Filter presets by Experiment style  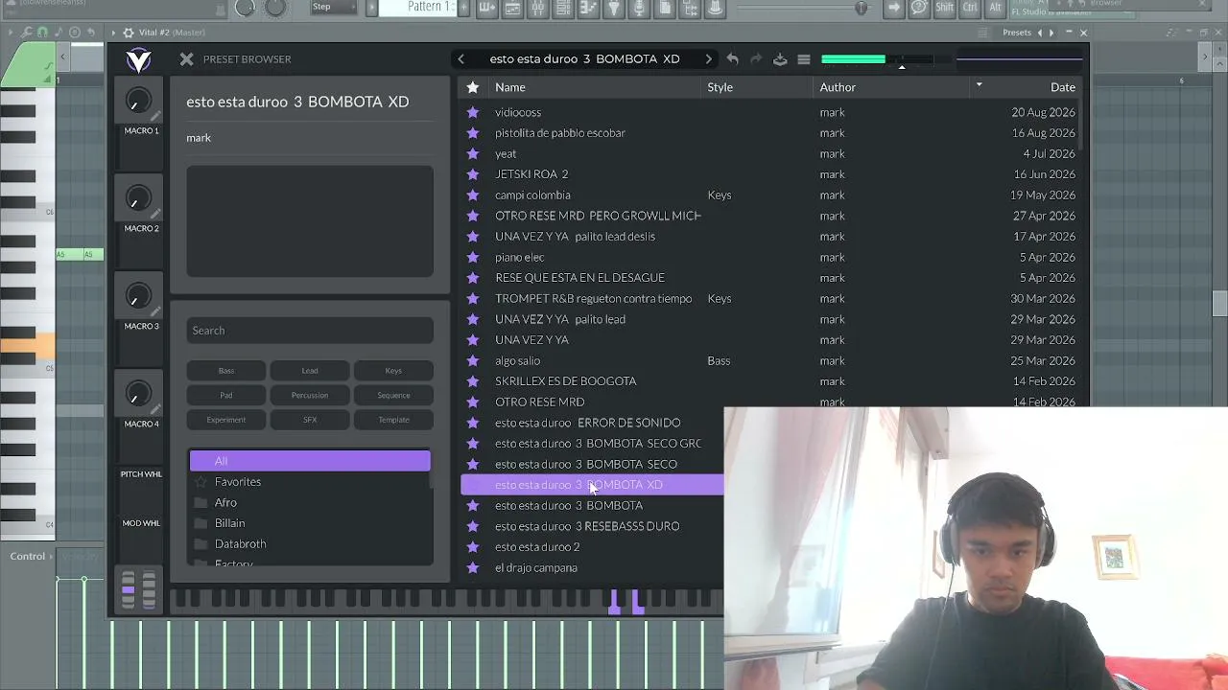226,420
